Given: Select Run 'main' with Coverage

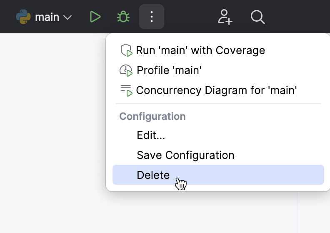Looking at the screenshot, I should (x=200, y=51).
